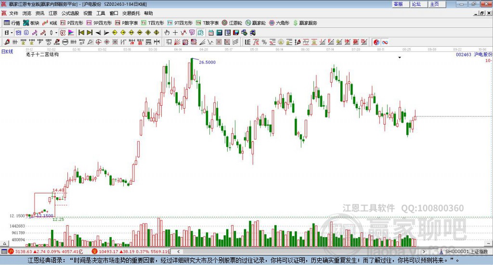Expand the candlestick style dropdown arrow

click(x=56, y=33)
